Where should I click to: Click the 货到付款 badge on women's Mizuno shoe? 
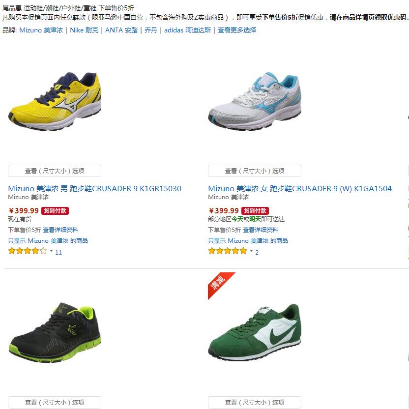(255, 211)
